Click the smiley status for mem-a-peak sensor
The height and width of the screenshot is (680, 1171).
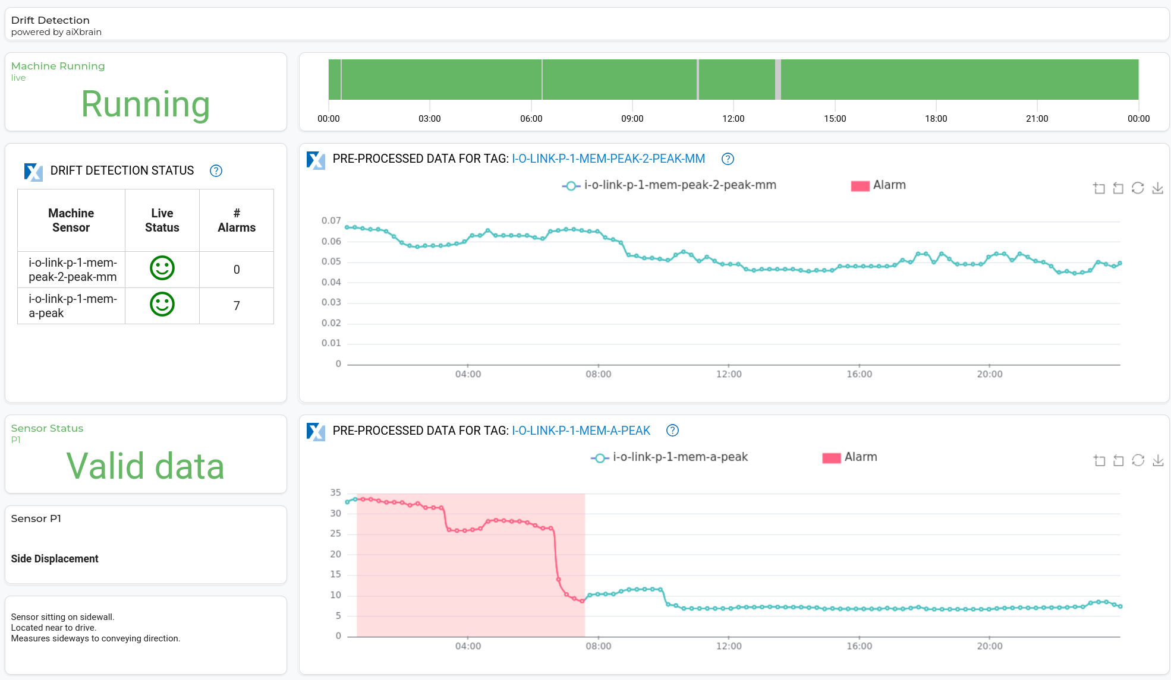pos(162,305)
